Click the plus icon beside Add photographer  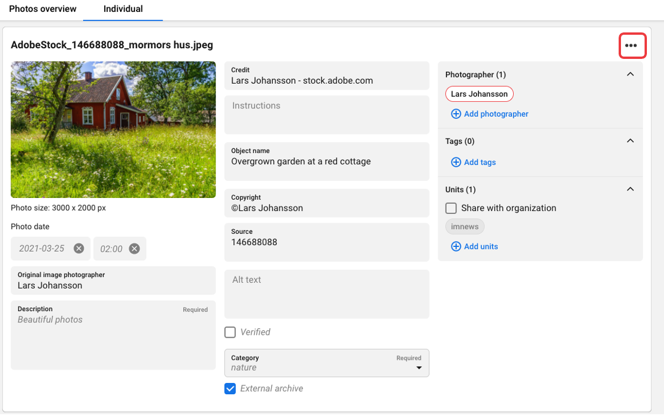click(x=455, y=114)
